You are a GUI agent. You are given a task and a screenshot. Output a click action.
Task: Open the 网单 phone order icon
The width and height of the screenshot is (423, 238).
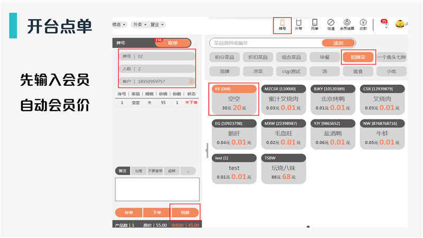click(x=315, y=24)
